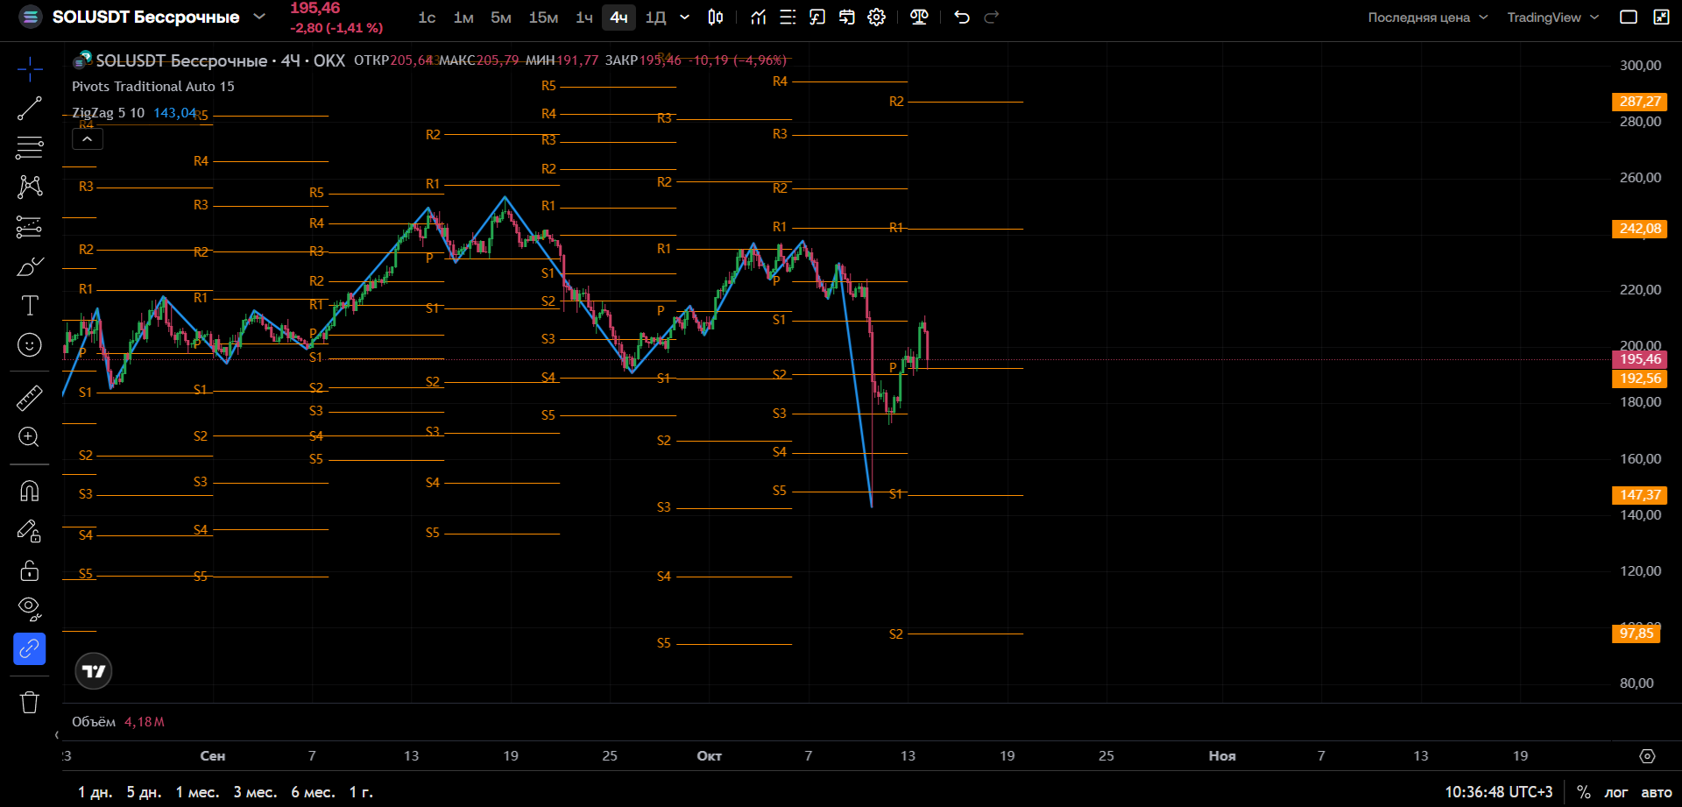
Task: Click the TradingView logo badge
Action: pyautogui.click(x=94, y=671)
